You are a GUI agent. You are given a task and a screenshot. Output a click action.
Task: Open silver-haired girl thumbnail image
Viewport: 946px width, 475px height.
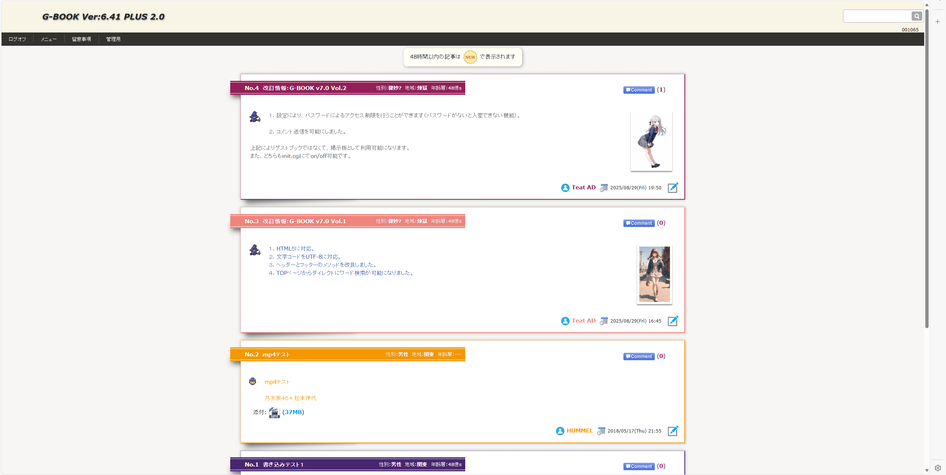[651, 141]
